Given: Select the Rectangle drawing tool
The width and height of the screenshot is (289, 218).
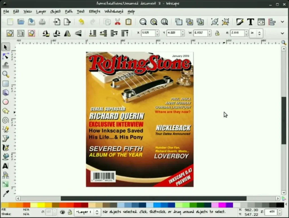Looking at the screenshot, I should pyautogui.click(x=6, y=84).
